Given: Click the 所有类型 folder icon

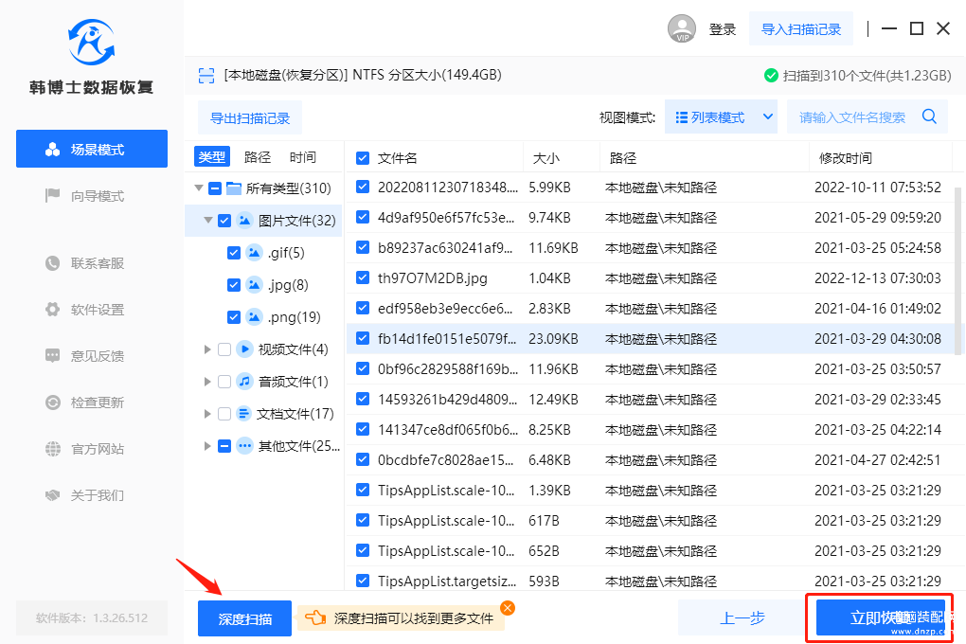Looking at the screenshot, I should point(234,188).
